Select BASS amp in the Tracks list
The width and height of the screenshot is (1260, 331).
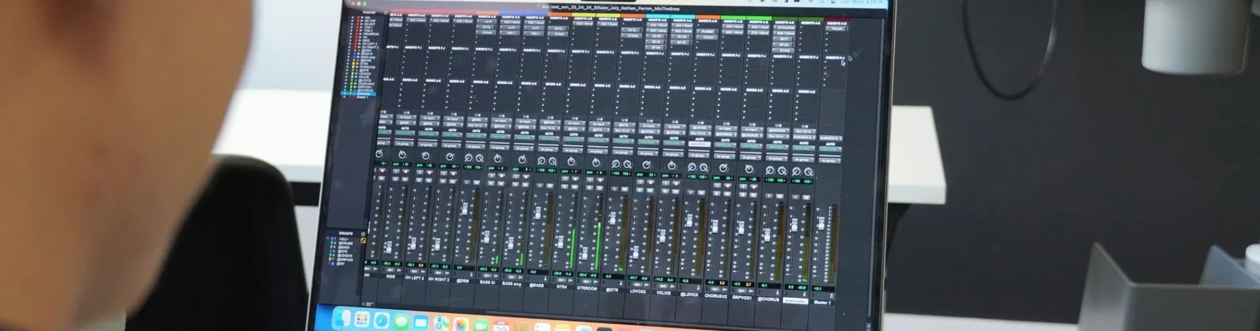(x=367, y=57)
